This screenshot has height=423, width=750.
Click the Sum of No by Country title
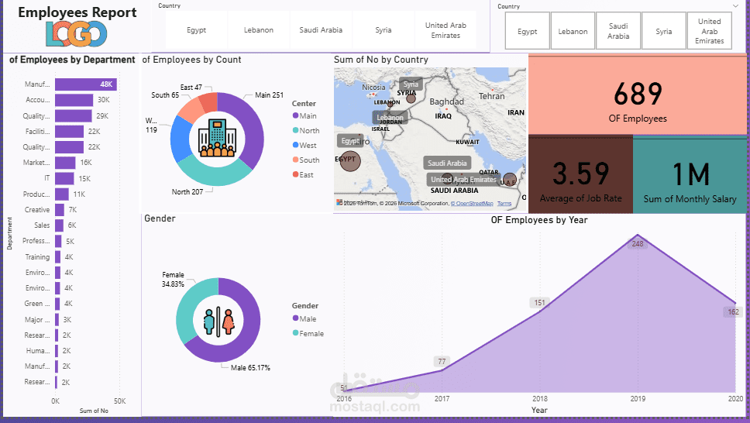380,60
